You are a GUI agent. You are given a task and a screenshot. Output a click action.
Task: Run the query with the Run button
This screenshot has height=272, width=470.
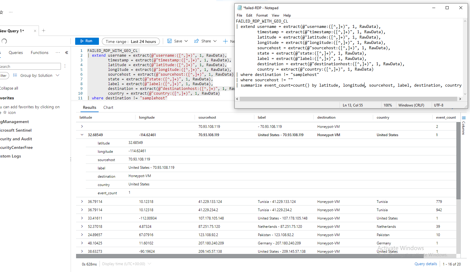pos(87,41)
